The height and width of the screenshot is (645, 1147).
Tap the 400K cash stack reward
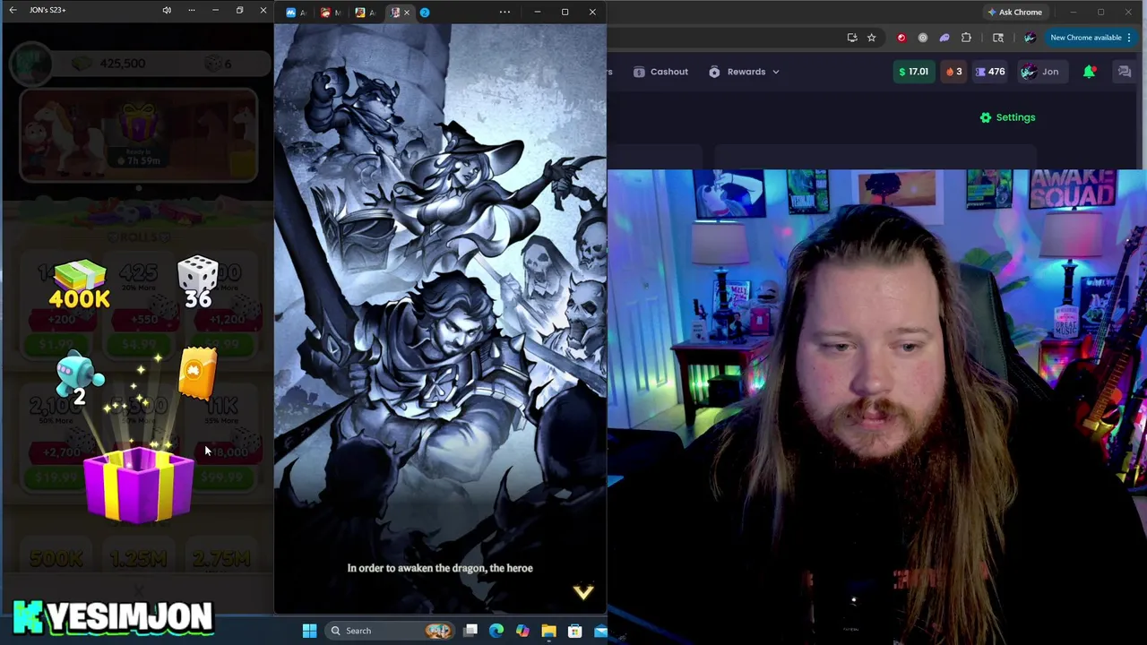[x=79, y=285]
